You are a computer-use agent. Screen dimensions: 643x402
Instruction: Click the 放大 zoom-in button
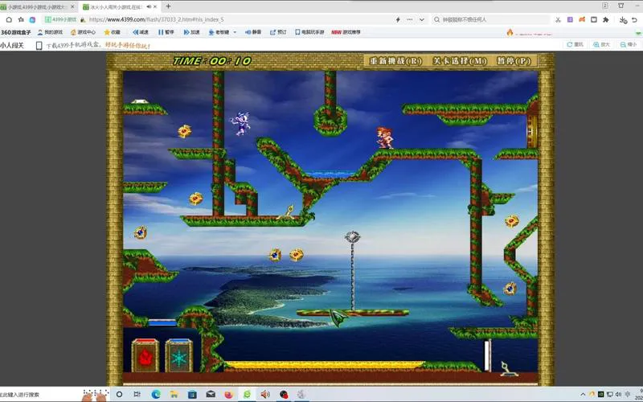click(601, 44)
